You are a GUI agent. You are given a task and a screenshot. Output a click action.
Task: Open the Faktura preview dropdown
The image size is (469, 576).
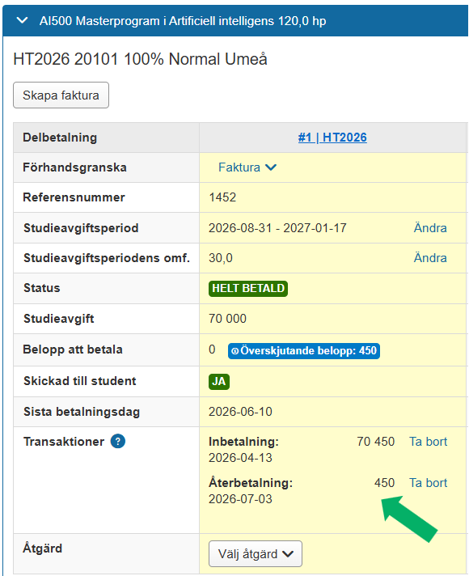pos(247,167)
